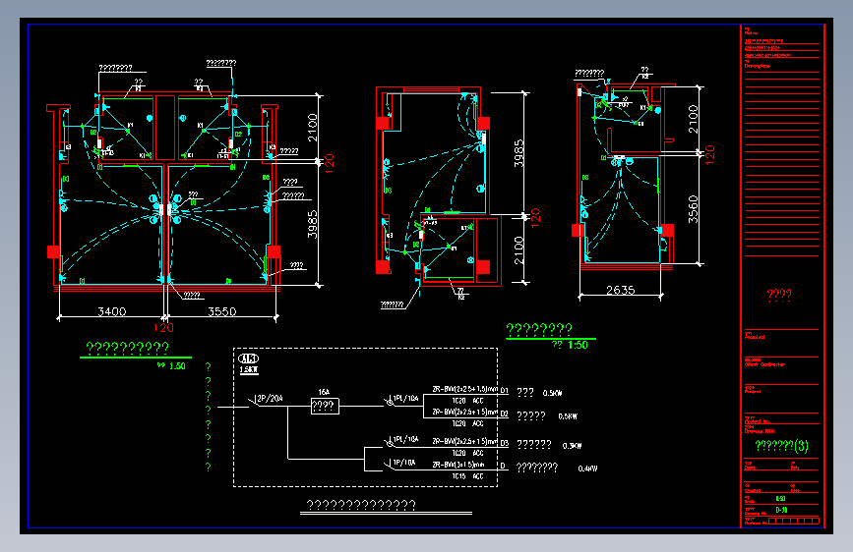Click the 16A label above the boxed component
The height and width of the screenshot is (552, 853).
click(x=324, y=392)
